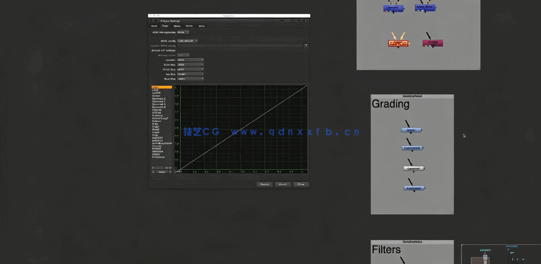Screen dimensions: 541x264
Task: Open the Views tab
Action: click(177, 26)
